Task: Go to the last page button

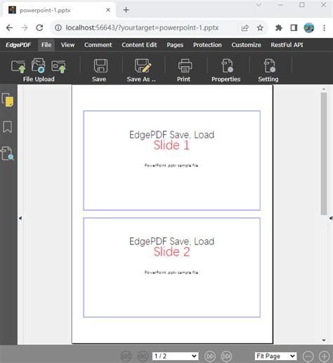Action: pos(226,356)
